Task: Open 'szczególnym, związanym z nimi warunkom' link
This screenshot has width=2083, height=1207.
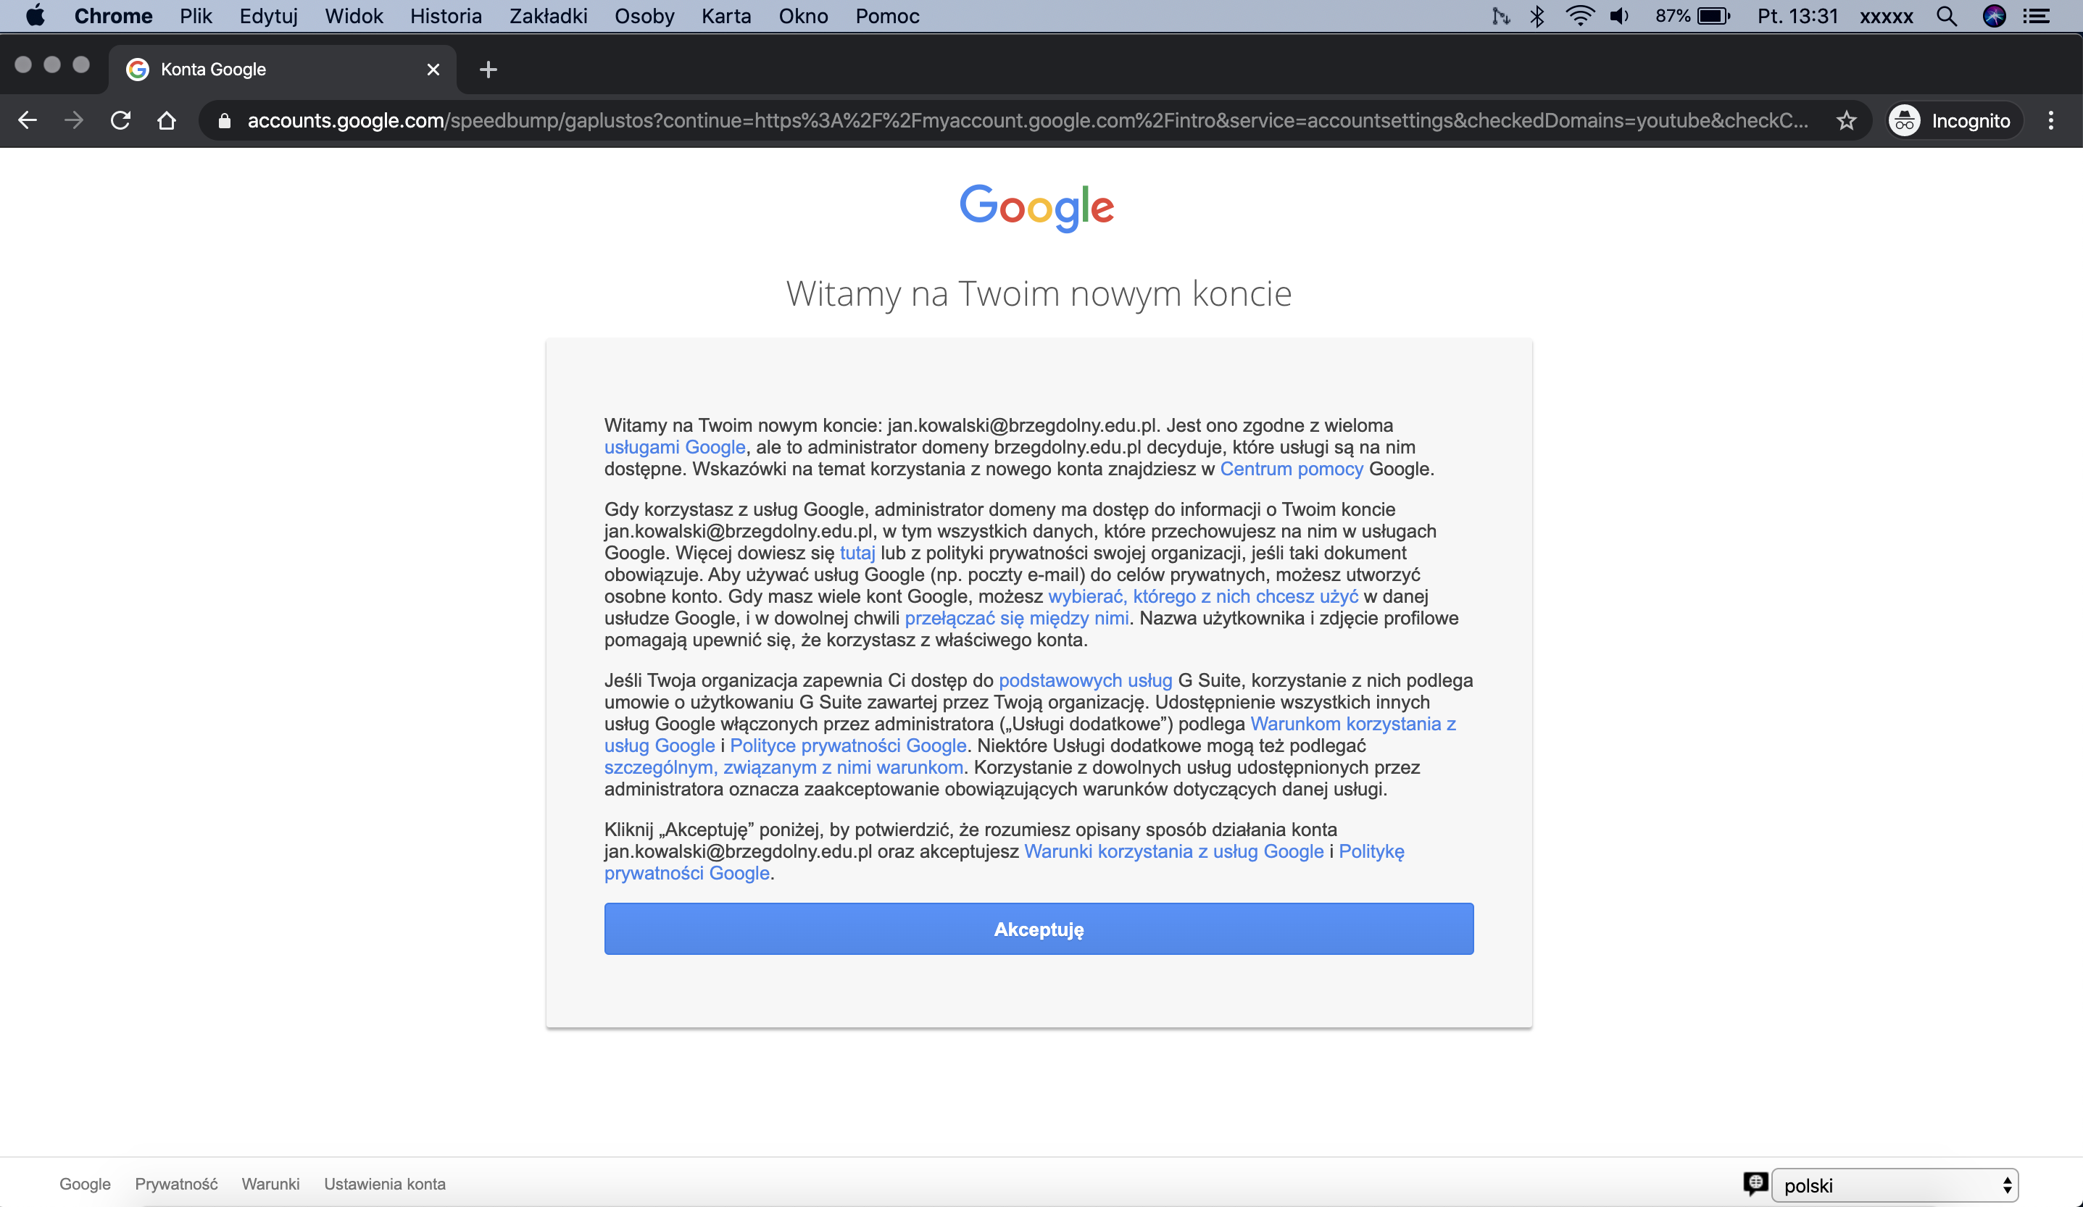Action: (783, 767)
